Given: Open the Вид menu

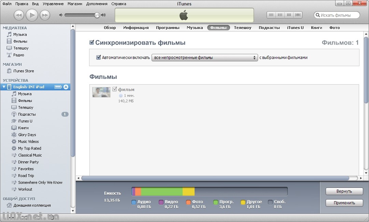Looking at the screenshot, I should pyautogui.click(x=35, y=4).
